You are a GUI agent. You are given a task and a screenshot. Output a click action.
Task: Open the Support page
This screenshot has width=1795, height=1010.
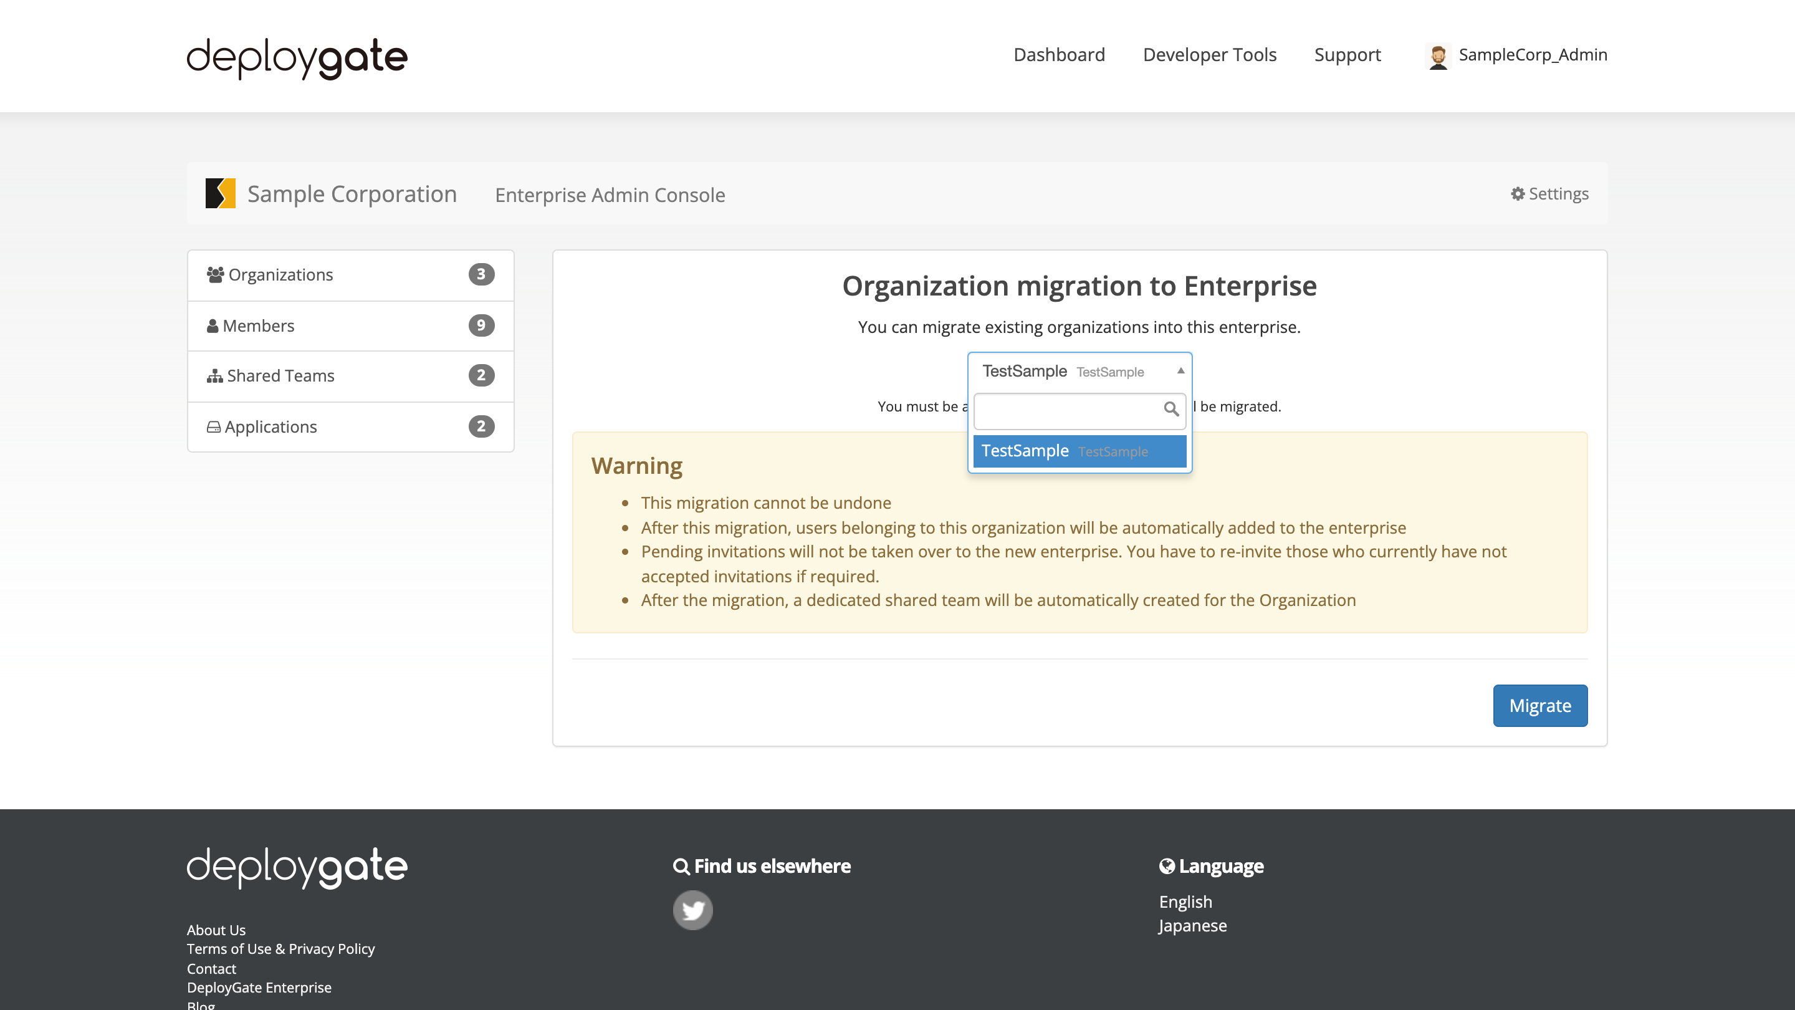point(1347,54)
